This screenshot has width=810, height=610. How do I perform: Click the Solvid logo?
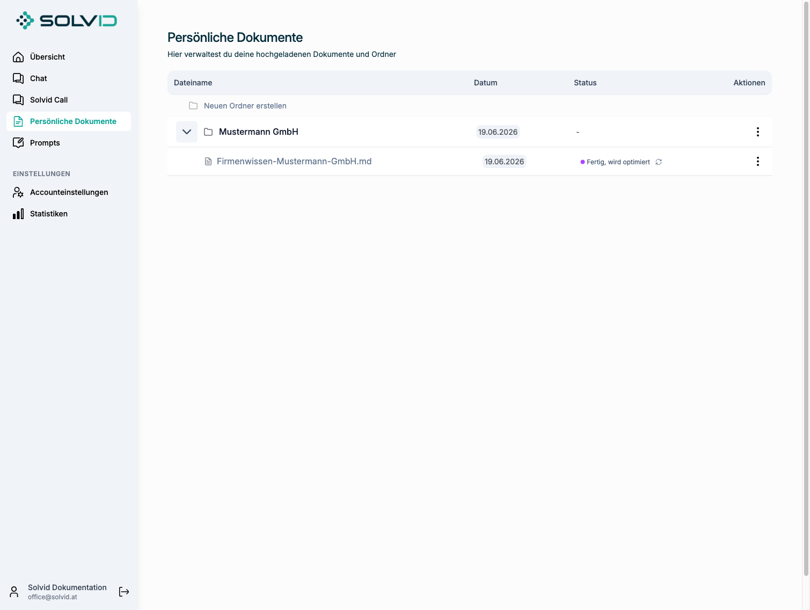click(67, 20)
